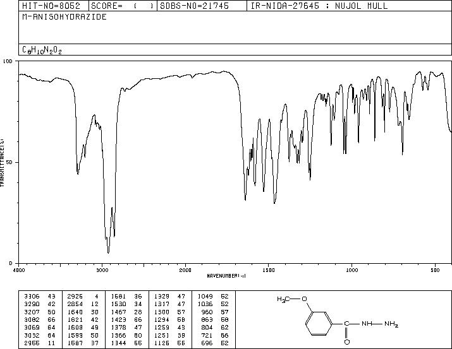Click peak table entry 1126
452x349 pixels.
tap(162, 343)
